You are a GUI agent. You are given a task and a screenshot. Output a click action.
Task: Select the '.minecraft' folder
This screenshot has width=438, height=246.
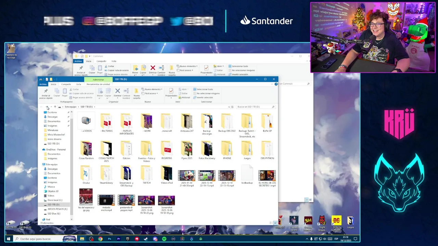(x=167, y=123)
